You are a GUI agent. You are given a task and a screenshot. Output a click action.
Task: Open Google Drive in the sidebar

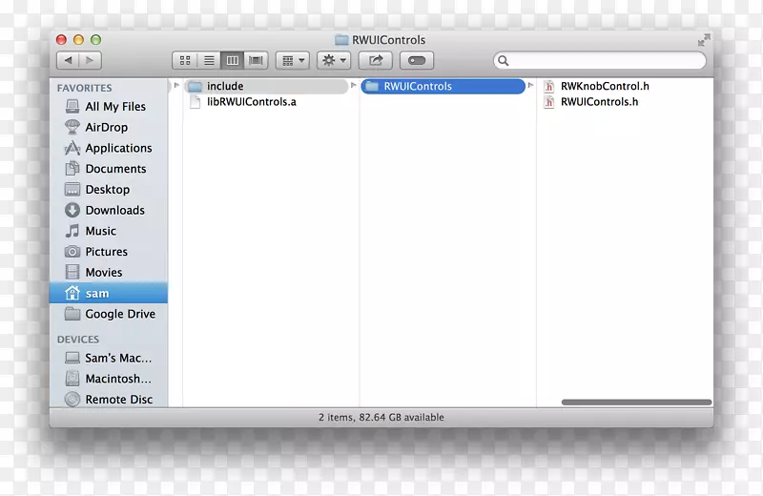[119, 314]
